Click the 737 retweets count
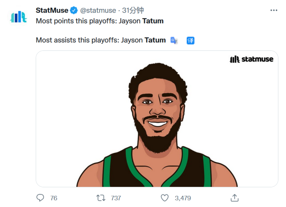The height and width of the screenshot is (207, 286). click(116, 197)
